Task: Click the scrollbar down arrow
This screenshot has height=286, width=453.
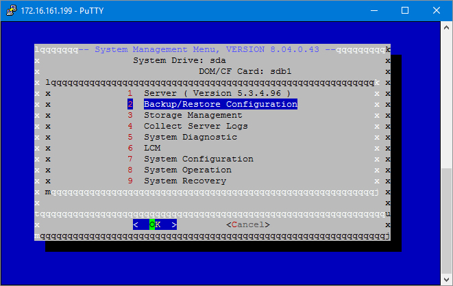Action: point(446,279)
